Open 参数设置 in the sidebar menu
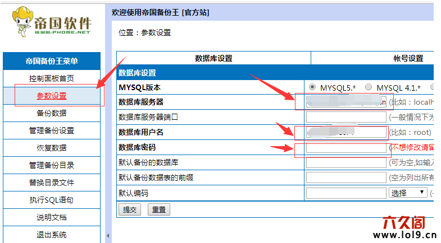The height and width of the screenshot is (243, 441). pyautogui.click(x=52, y=96)
